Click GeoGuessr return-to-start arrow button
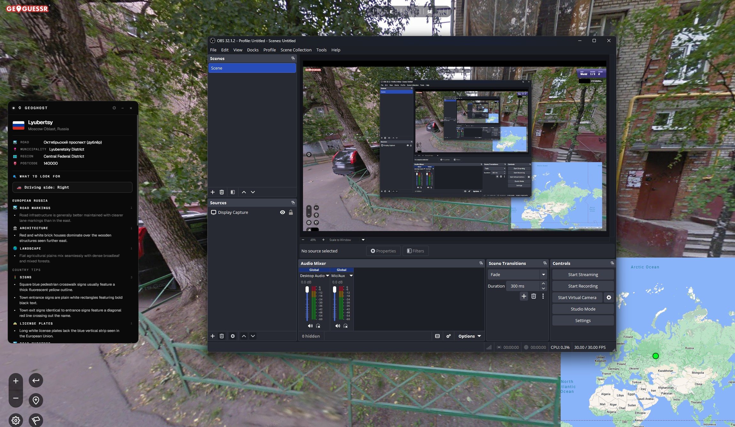This screenshot has height=427, width=735. (x=36, y=380)
